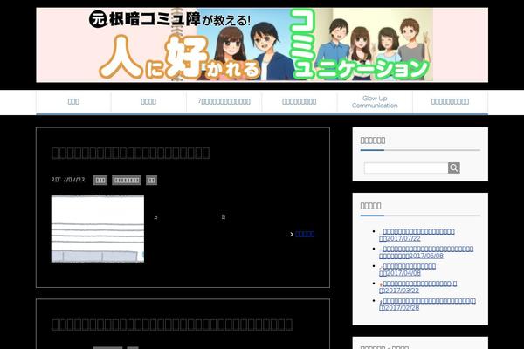Viewport: 524px width, 349px height.
Task: Open the Glow Up Communication menu item
Action: point(375,102)
